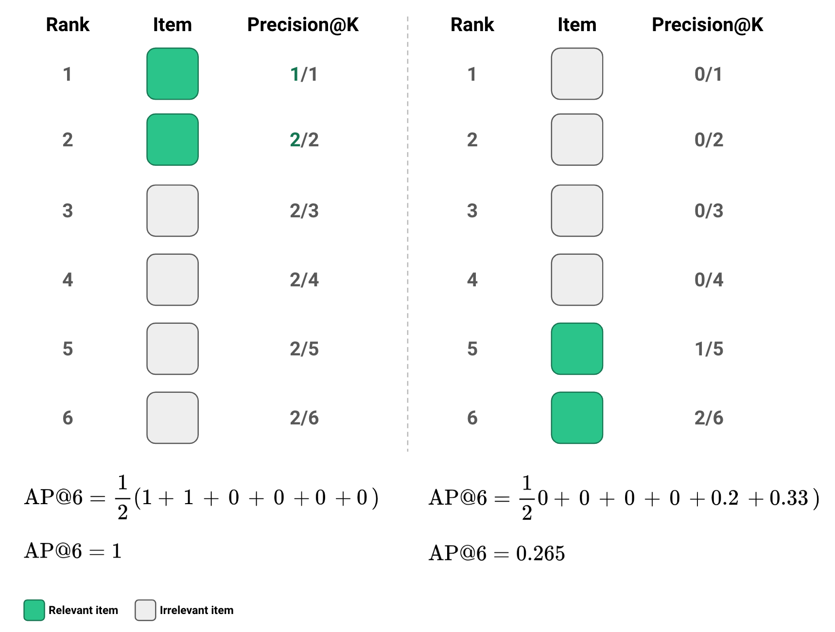Click the right Precision@K column header
Image resolution: width=835 pixels, height=632 pixels.
click(x=707, y=25)
